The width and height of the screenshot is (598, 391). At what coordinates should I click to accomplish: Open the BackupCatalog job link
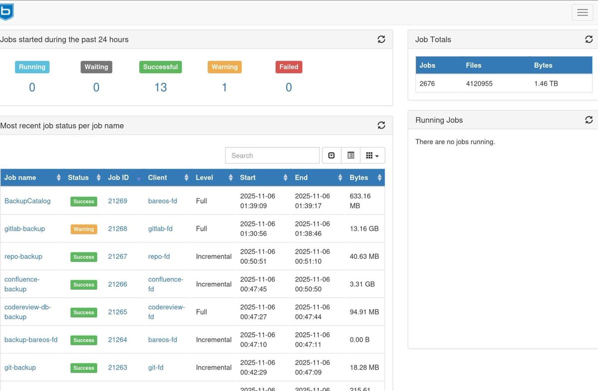[x=27, y=200]
